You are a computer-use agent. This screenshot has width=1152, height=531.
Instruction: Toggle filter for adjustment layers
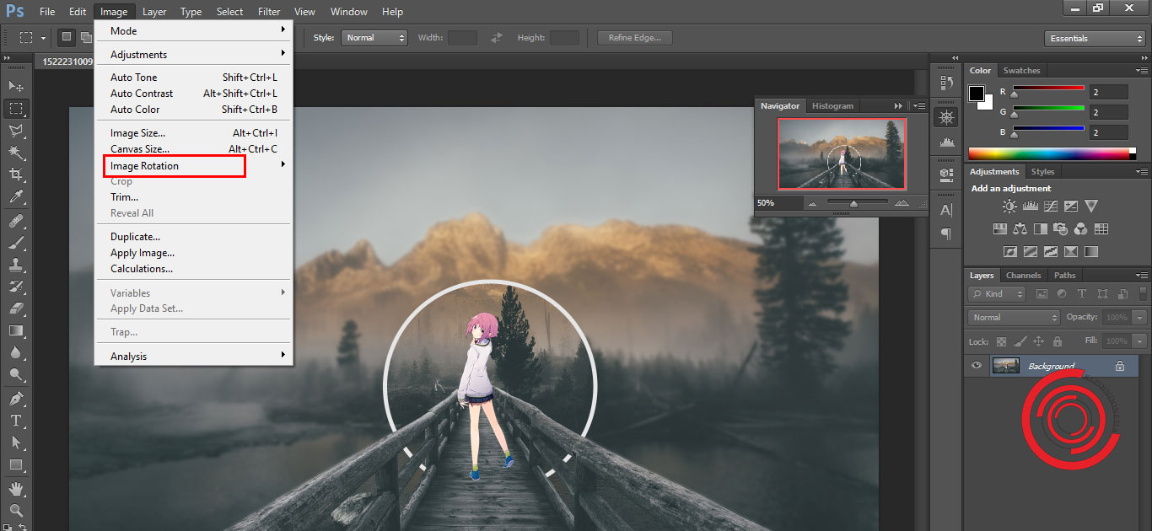(x=1062, y=294)
